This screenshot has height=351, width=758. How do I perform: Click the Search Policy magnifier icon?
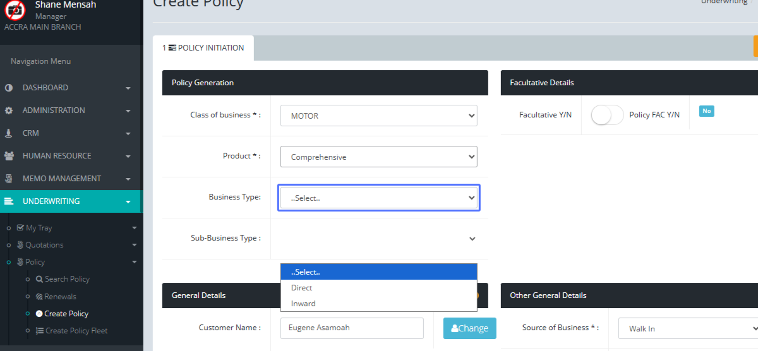(x=39, y=279)
